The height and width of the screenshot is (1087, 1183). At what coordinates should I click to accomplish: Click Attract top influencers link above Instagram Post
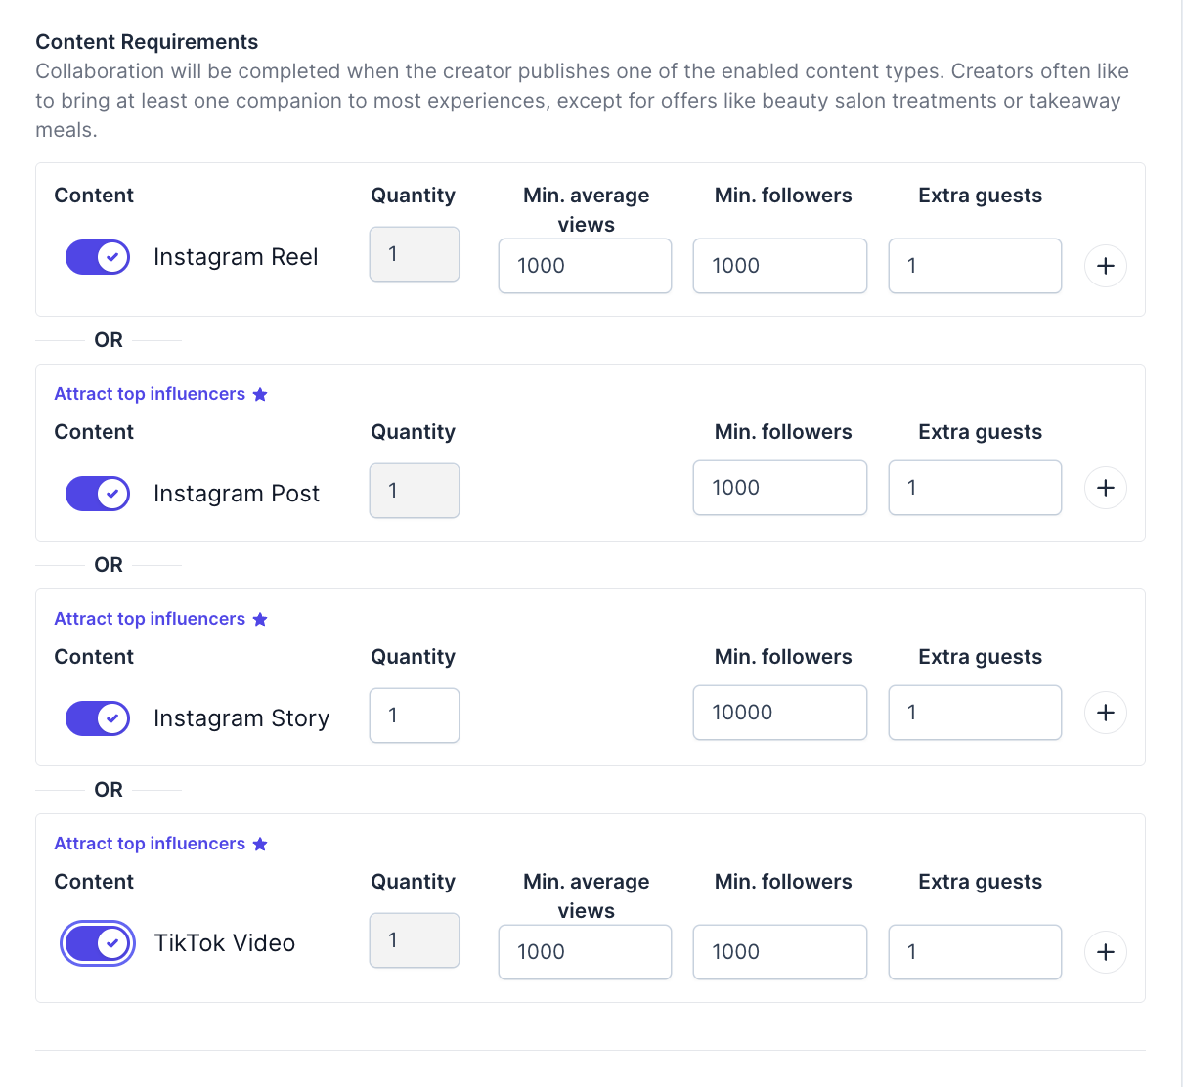(x=150, y=394)
